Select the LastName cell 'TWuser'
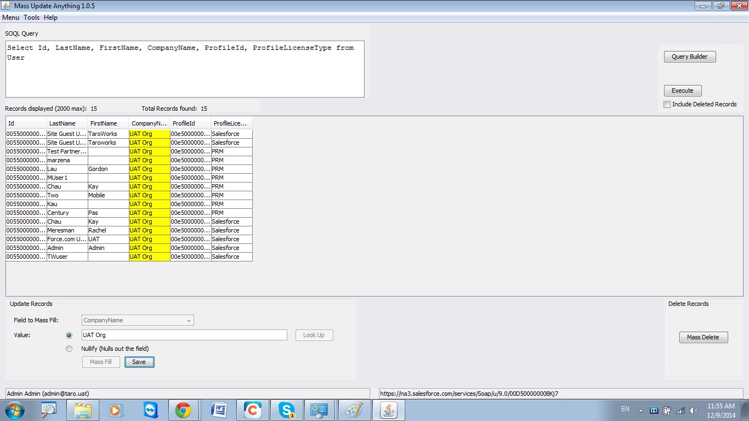The height and width of the screenshot is (421, 749). click(x=67, y=257)
